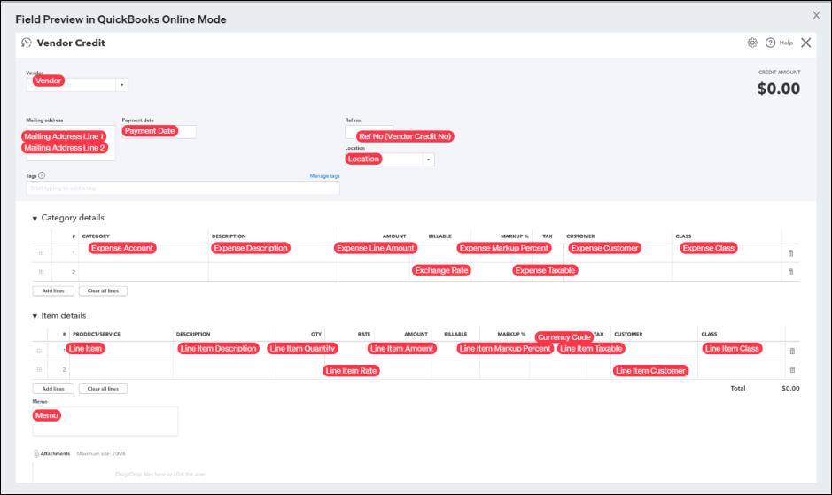Click the Memo red label
Viewport: 832px width, 495px height.
coord(47,415)
